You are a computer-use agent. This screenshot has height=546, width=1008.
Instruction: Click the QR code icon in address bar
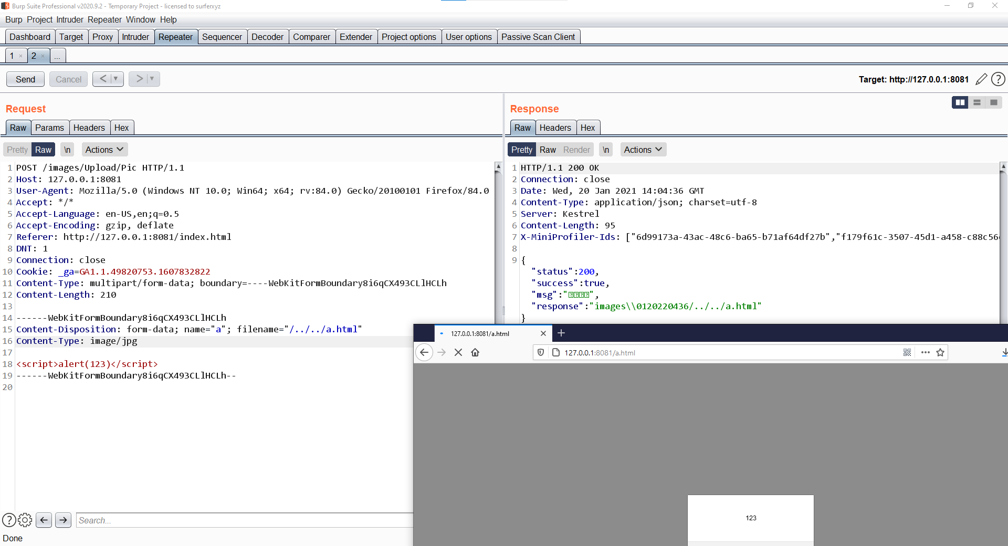coord(907,352)
